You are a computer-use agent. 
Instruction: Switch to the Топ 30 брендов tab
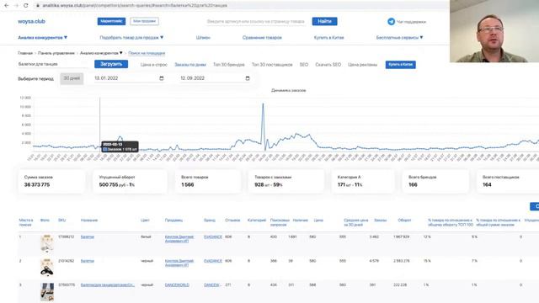click(x=228, y=65)
